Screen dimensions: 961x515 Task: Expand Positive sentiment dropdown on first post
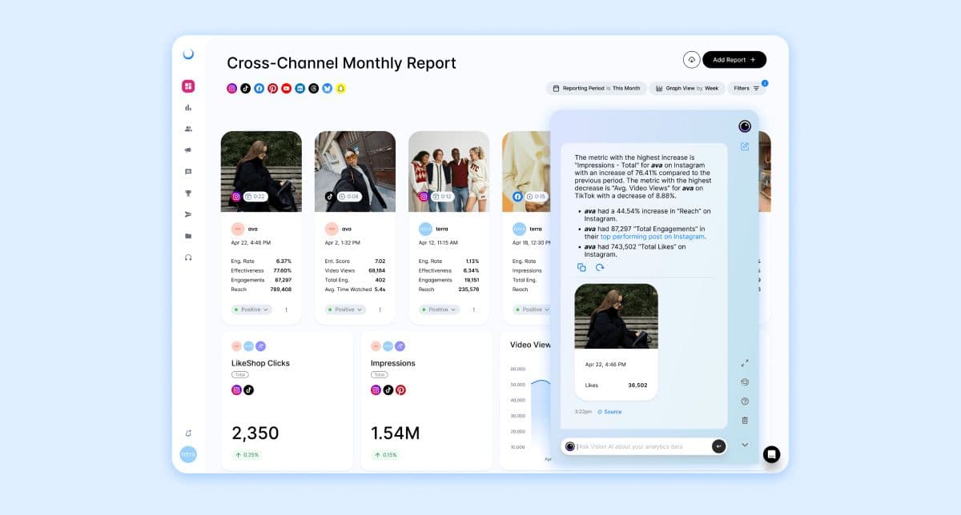click(x=251, y=309)
